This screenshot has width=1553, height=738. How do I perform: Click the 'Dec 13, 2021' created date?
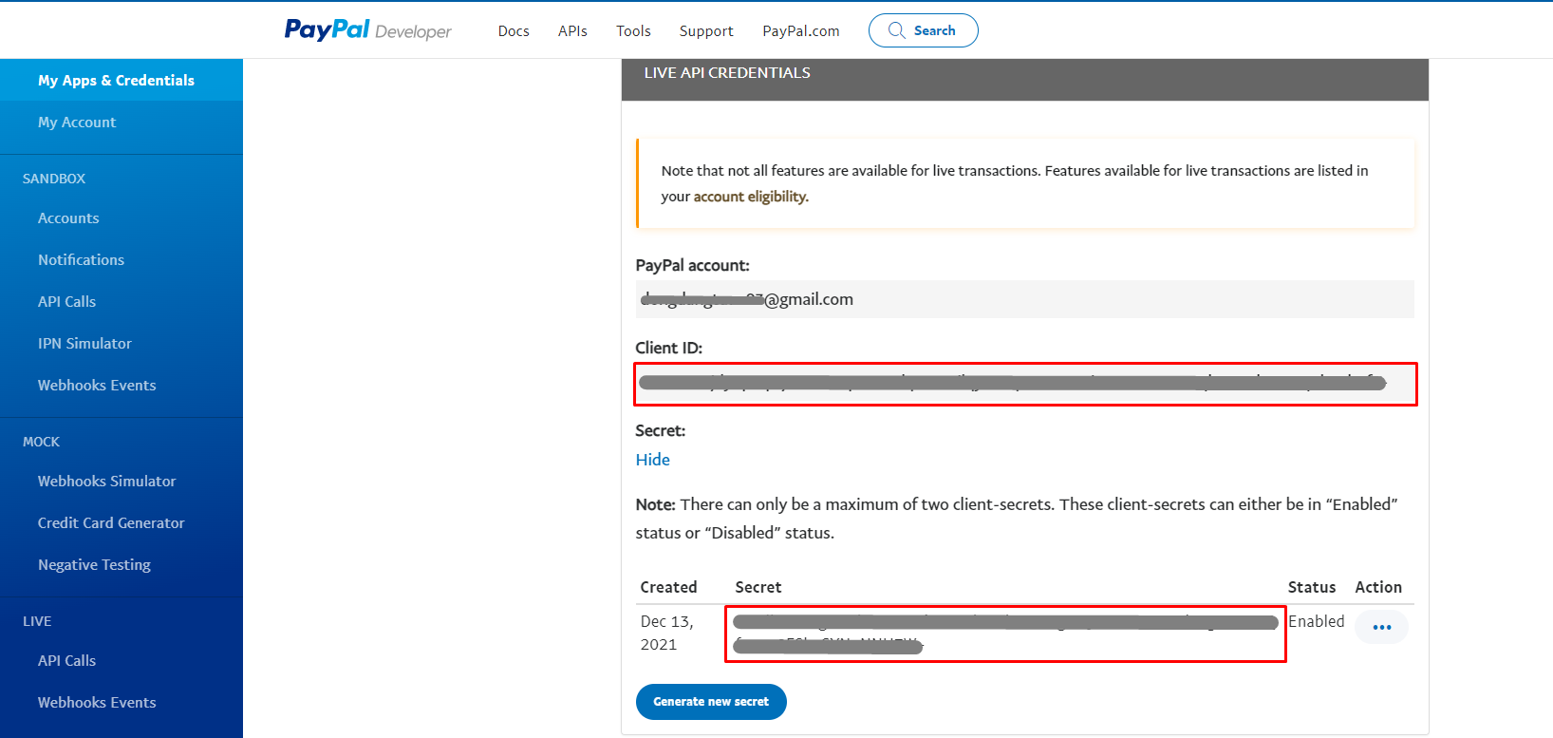coord(667,633)
